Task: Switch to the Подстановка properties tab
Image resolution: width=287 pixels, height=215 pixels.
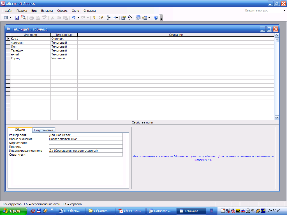Action: [43, 130]
